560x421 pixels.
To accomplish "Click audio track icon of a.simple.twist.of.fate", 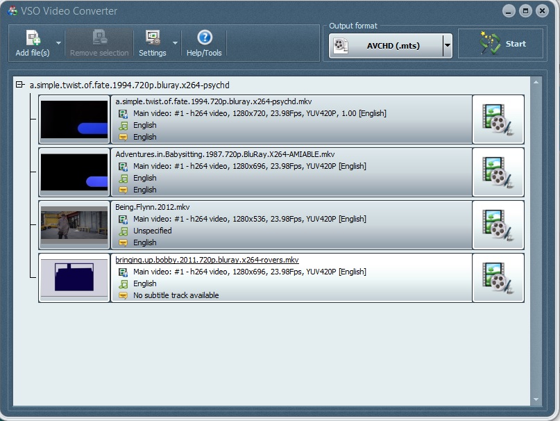I will pyautogui.click(x=124, y=126).
